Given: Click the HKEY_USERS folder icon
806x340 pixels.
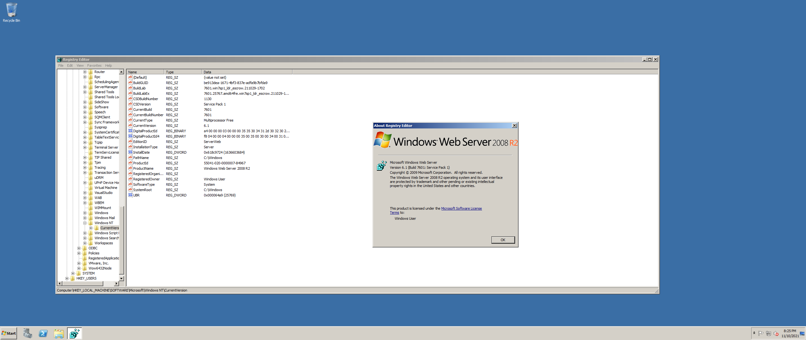Looking at the screenshot, I should tap(73, 278).
